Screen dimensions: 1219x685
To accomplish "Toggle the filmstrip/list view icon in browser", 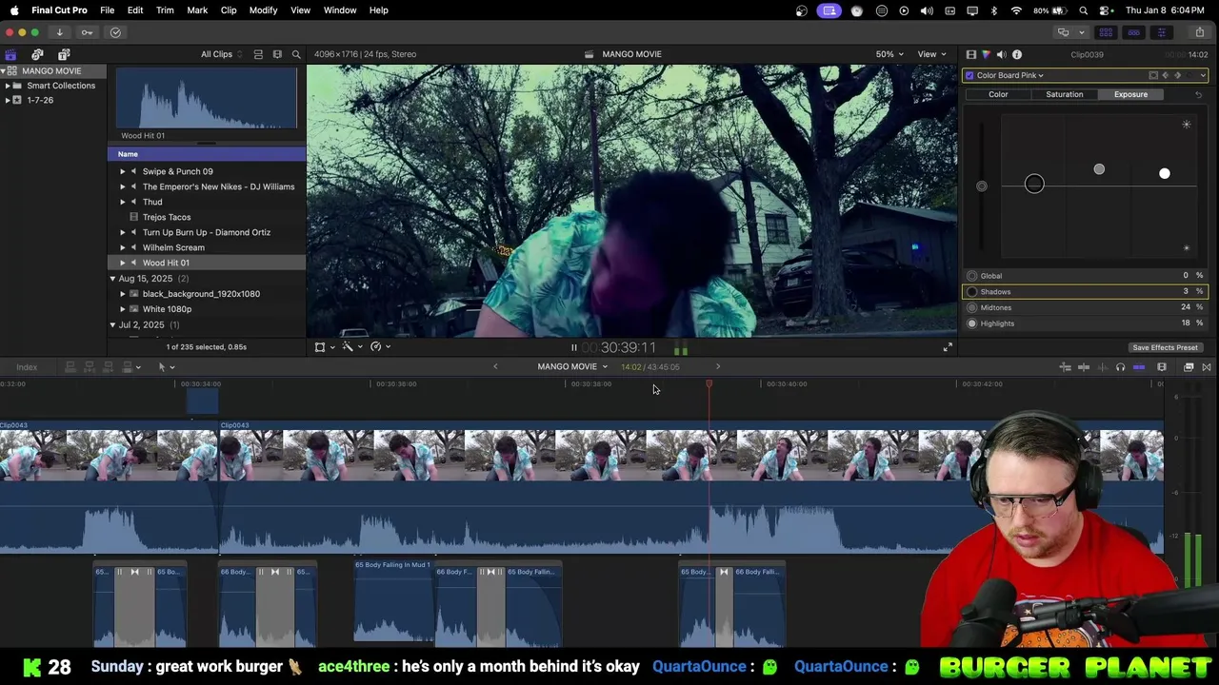I will (x=258, y=54).
